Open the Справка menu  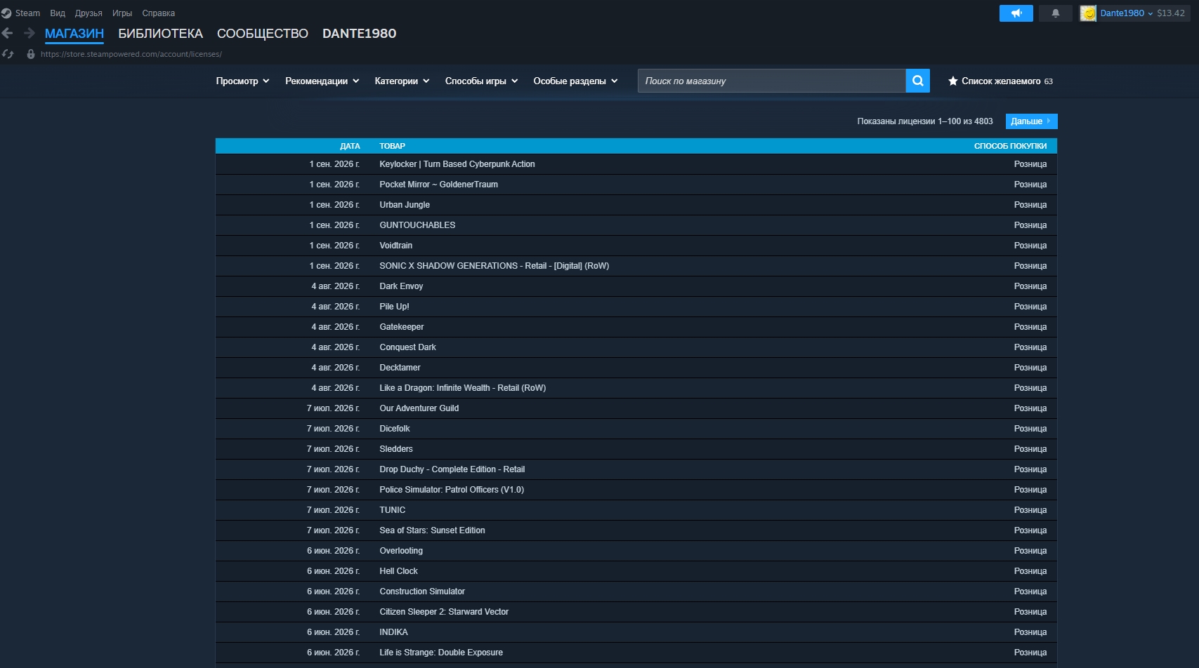(159, 13)
